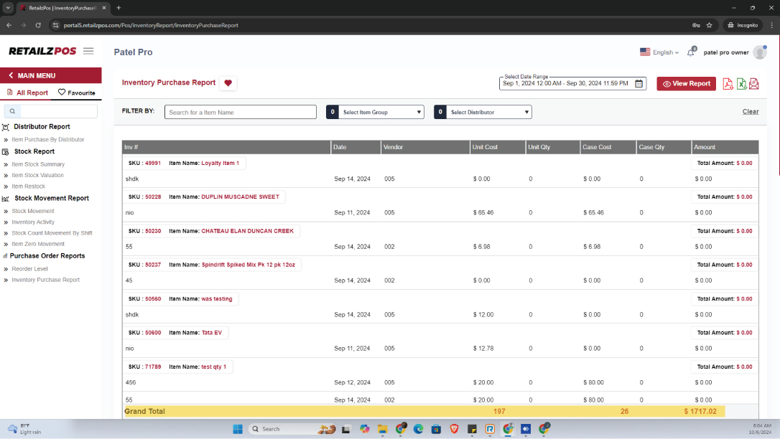Click the user profile avatar
780x439 pixels.
tap(759, 52)
